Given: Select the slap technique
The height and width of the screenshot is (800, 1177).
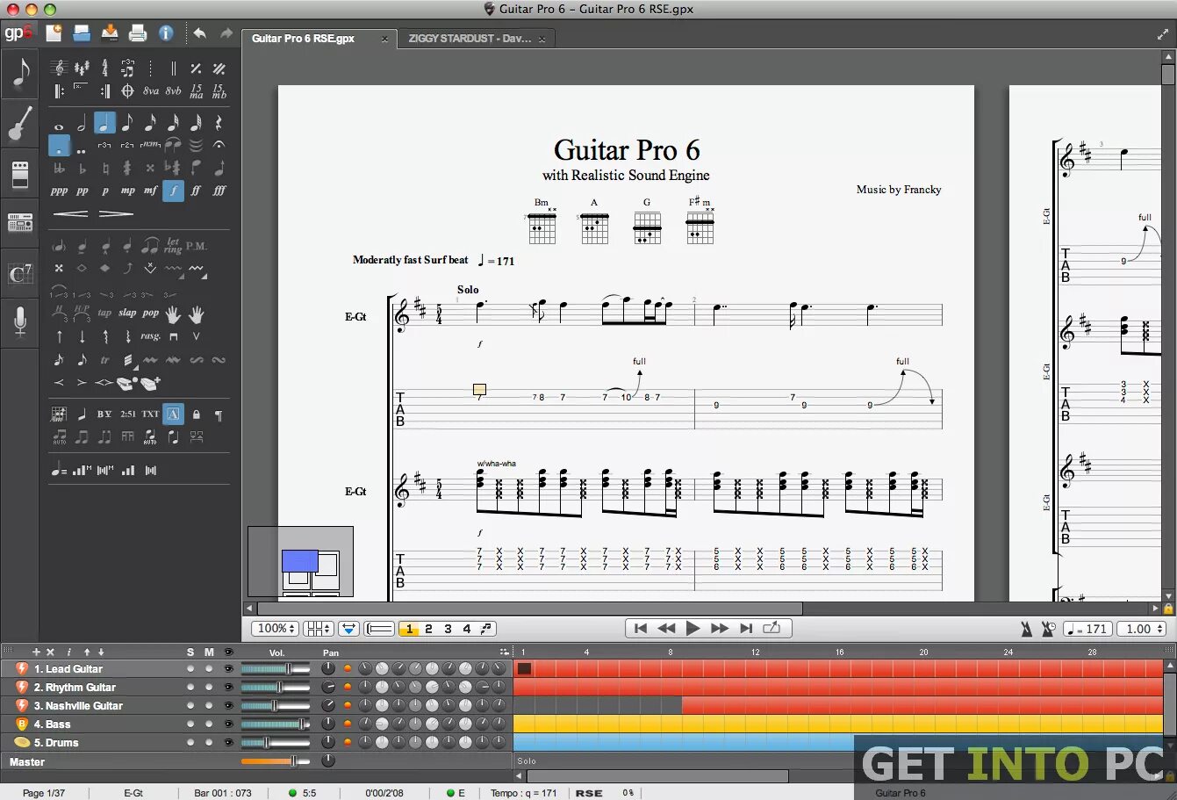Looking at the screenshot, I should click(x=127, y=313).
